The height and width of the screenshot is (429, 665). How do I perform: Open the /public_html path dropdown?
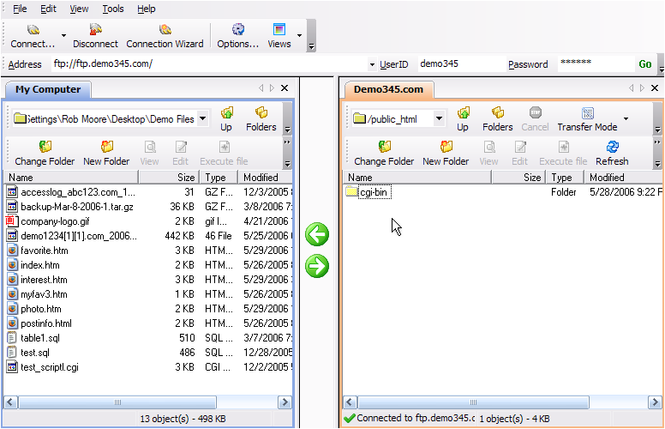[x=439, y=118]
